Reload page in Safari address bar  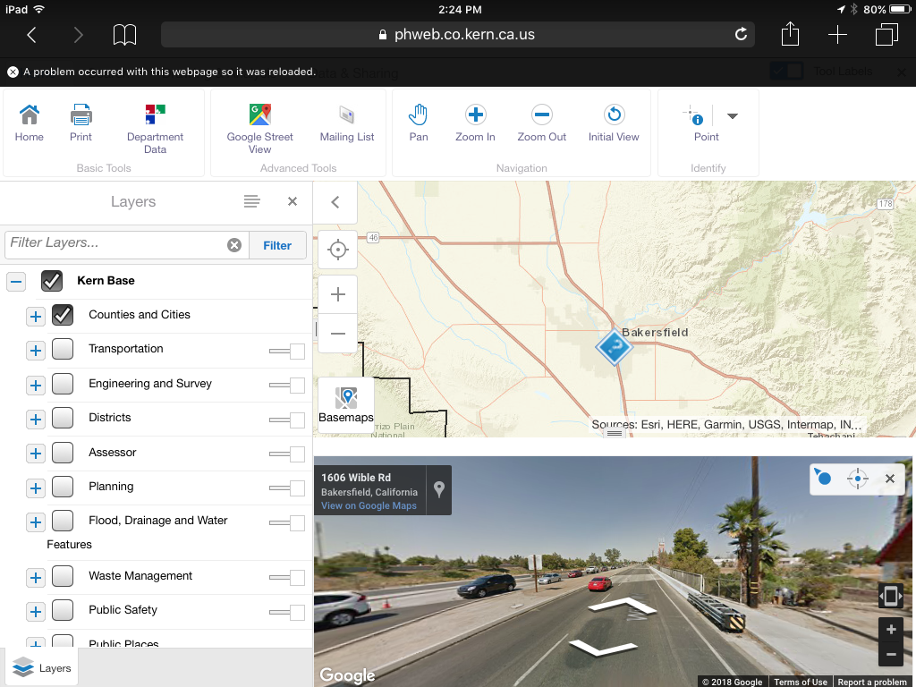tap(741, 35)
